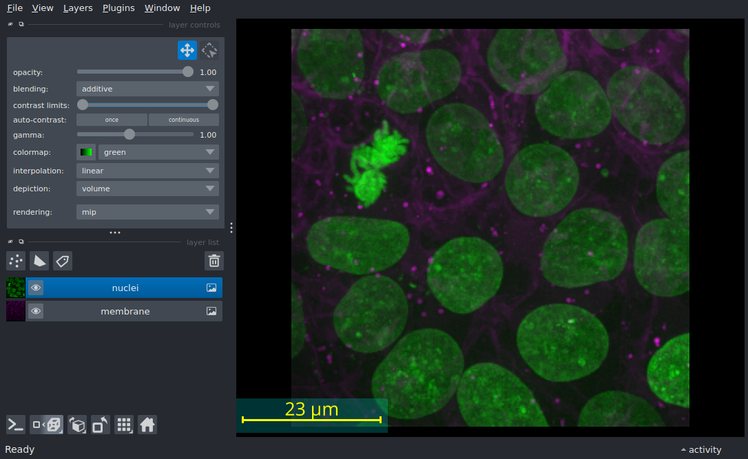748x459 pixels.
Task: Open the Layers menu
Action: click(78, 8)
